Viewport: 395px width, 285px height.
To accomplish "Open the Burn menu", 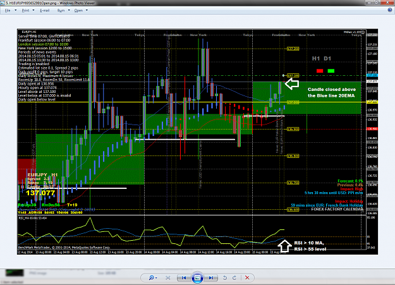I will tap(63, 10).
